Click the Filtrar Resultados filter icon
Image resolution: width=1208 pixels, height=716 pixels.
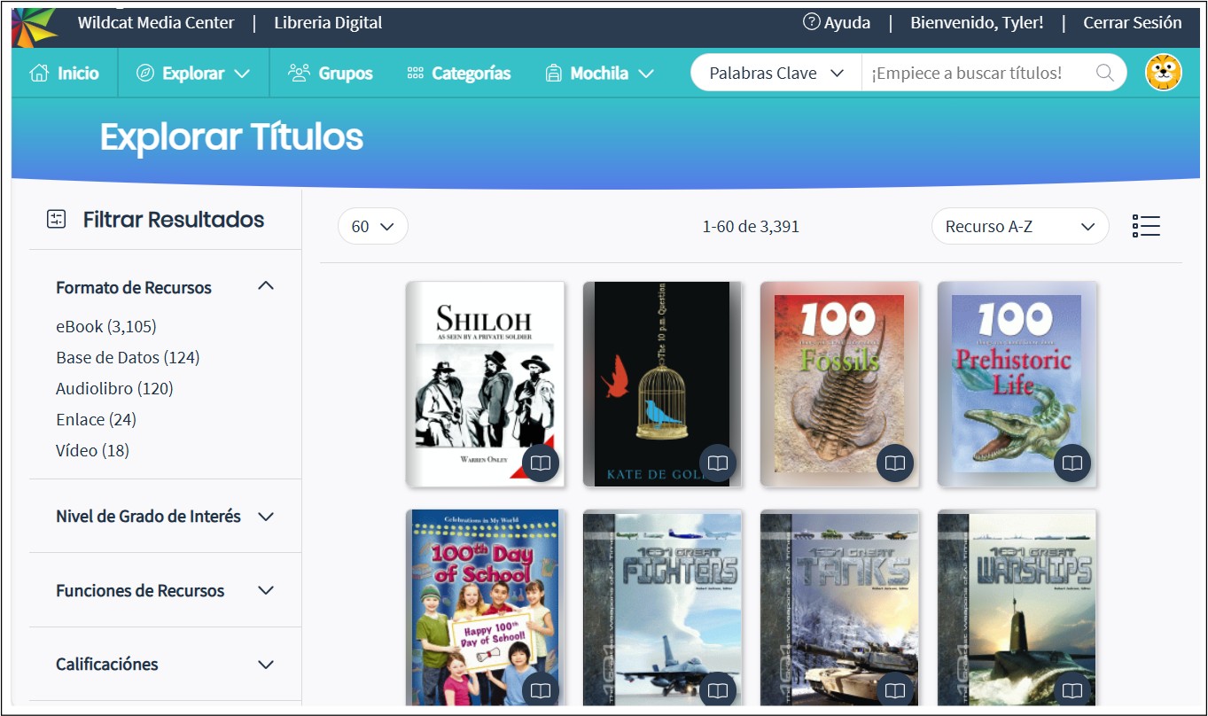(x=57, y=220)
